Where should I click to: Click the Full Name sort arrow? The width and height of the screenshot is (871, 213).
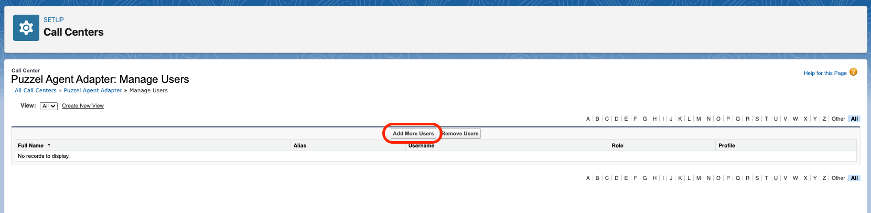49,145
